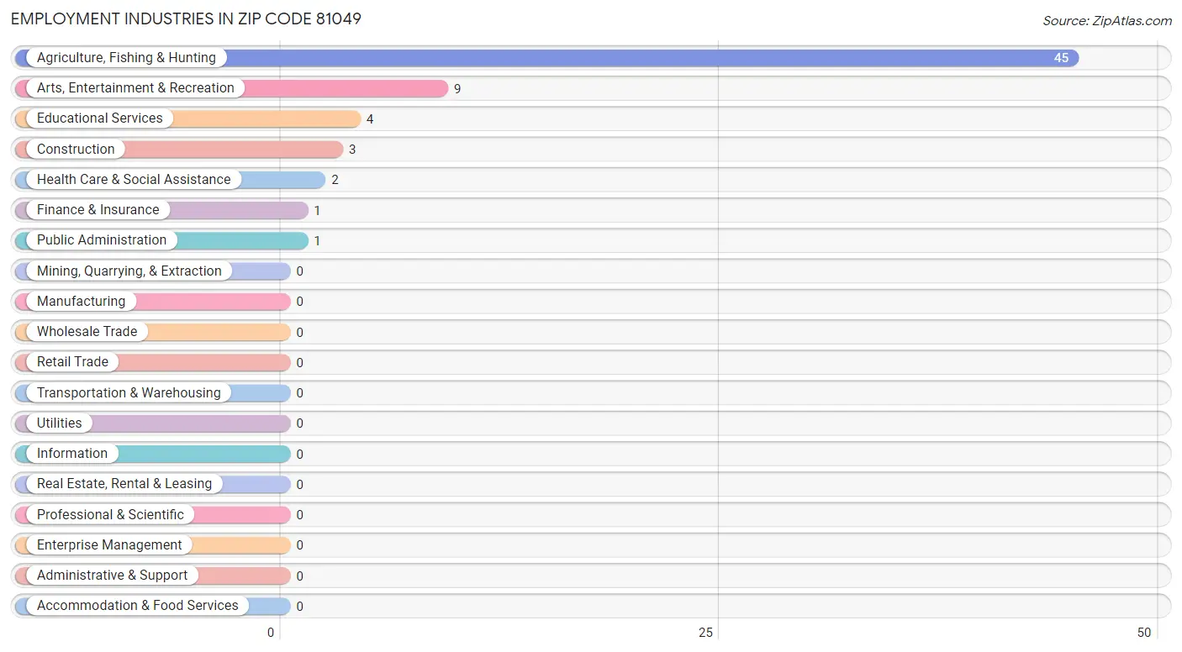Click the x-axis tick label 50

[1143, 633]
